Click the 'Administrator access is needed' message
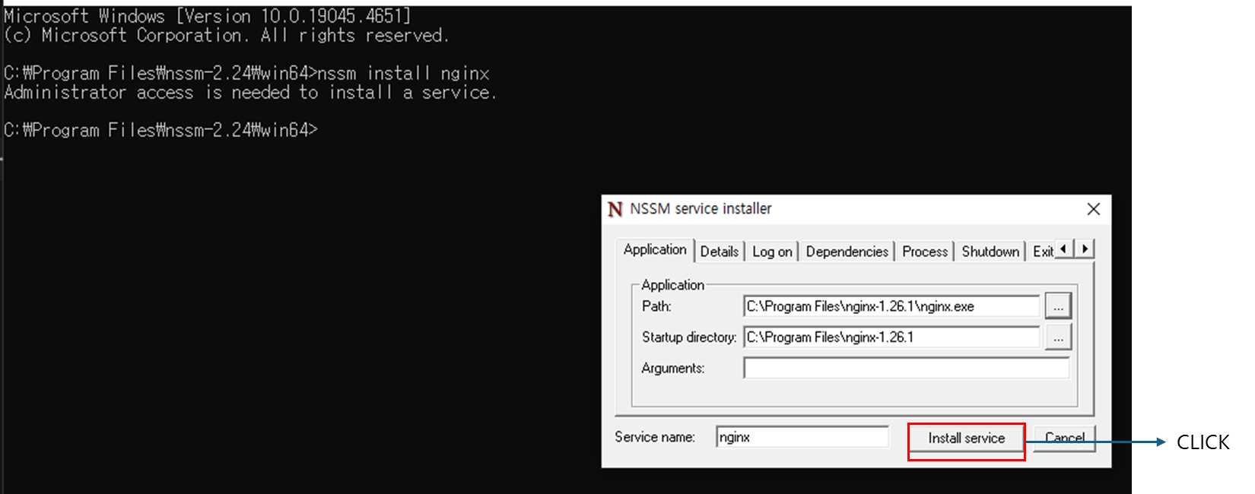The image size is (1255, 494). 250,93
